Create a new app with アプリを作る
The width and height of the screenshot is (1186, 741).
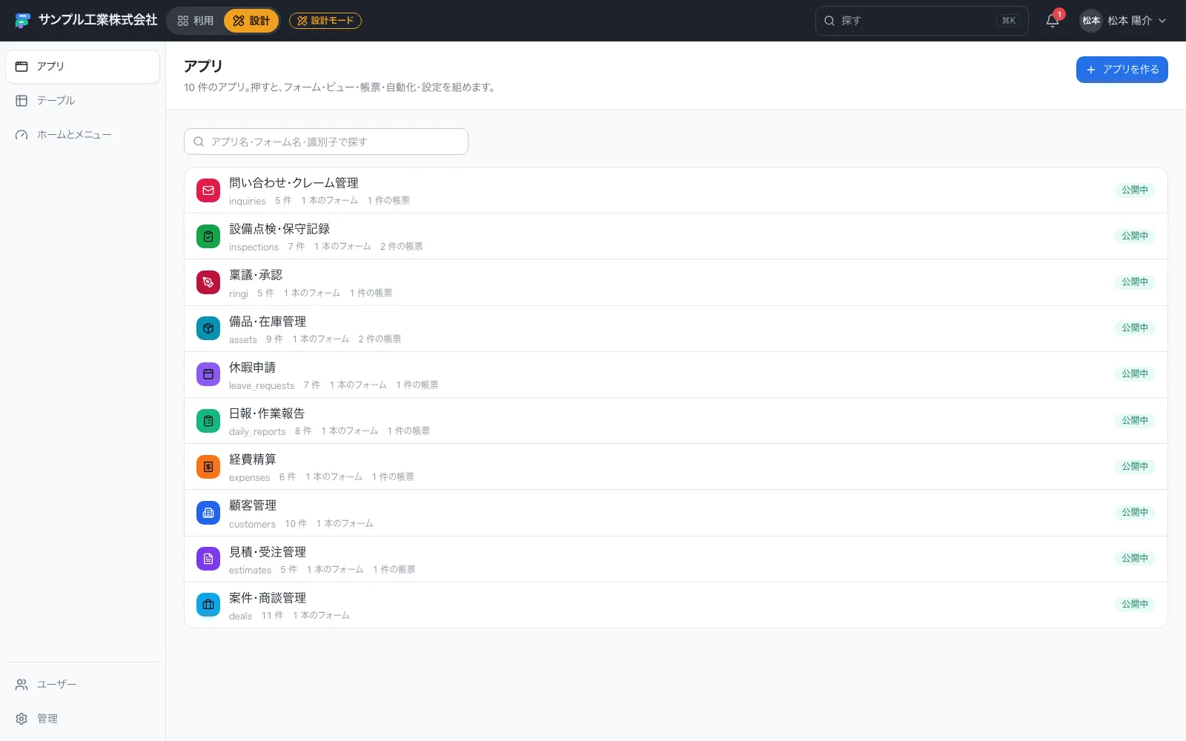[x=1122, y=70]
